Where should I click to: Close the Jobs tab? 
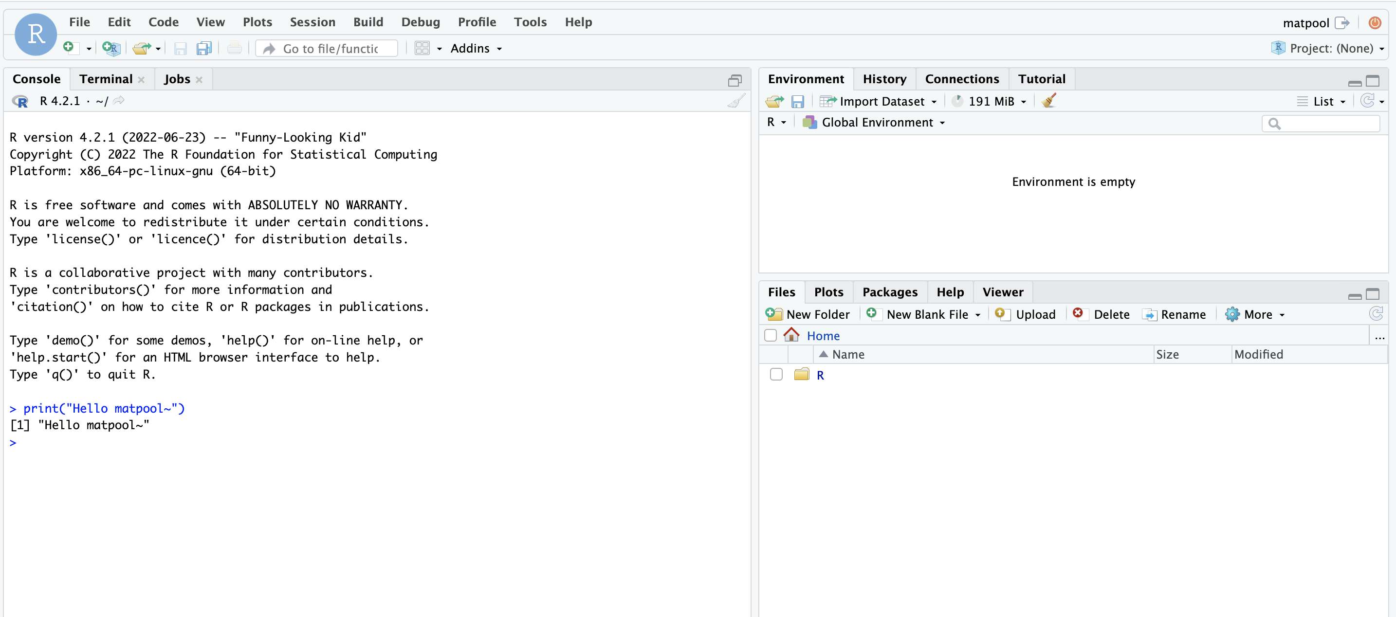pos(200,80)
